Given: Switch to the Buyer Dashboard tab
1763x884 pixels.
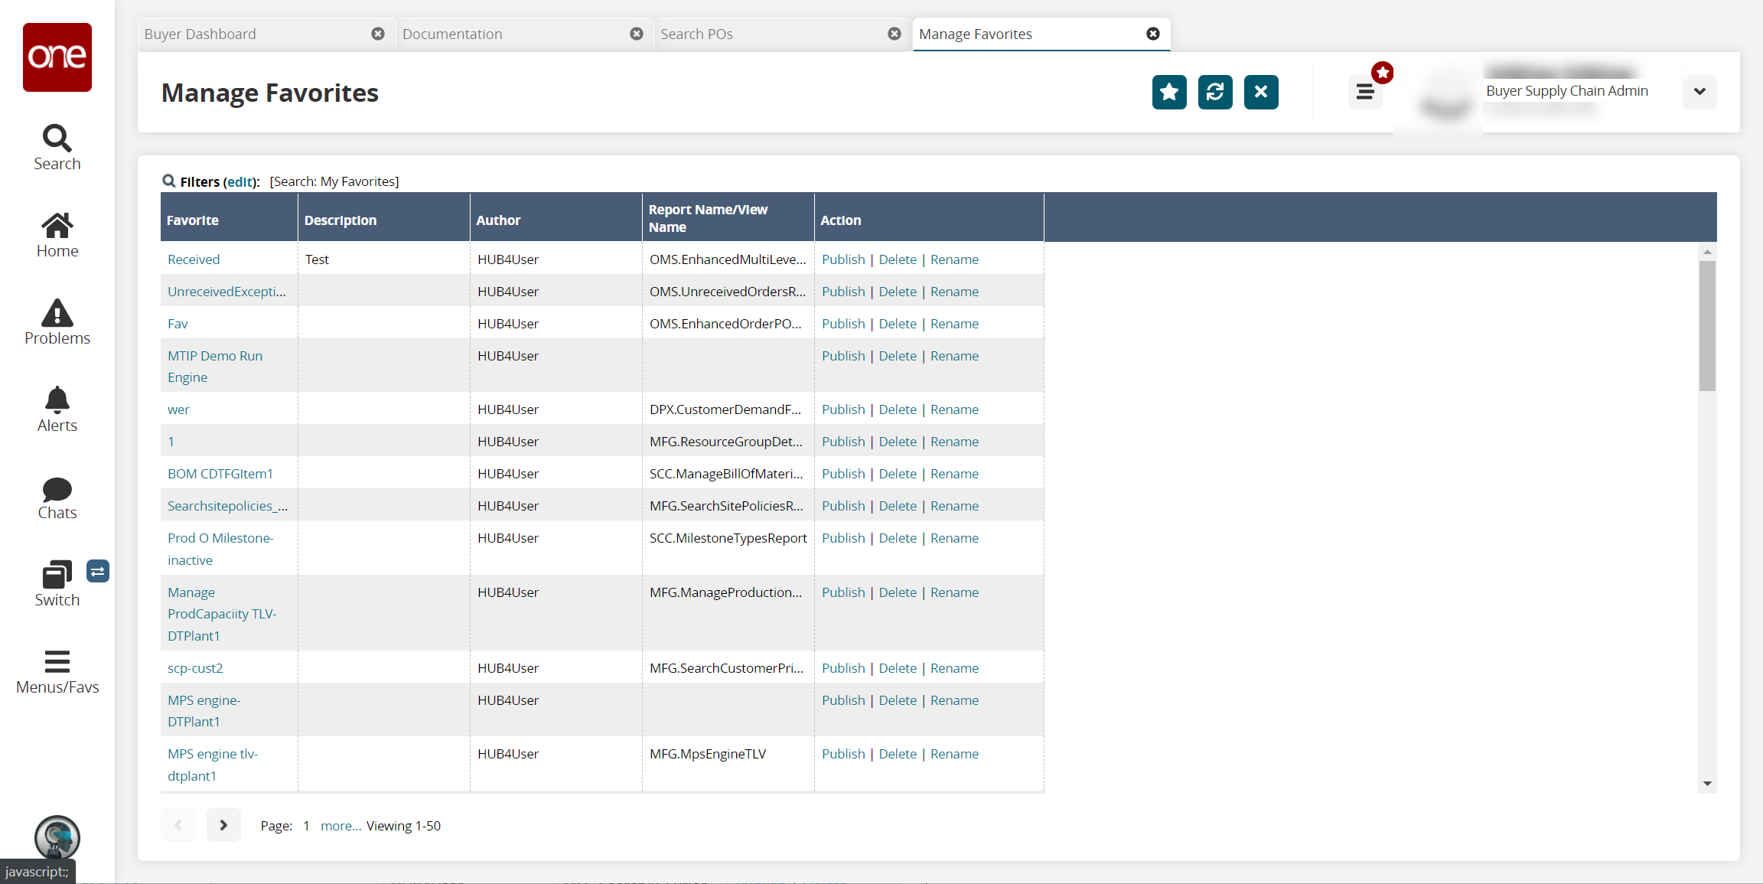Looking at the screenshot, I should coord(253,34).
